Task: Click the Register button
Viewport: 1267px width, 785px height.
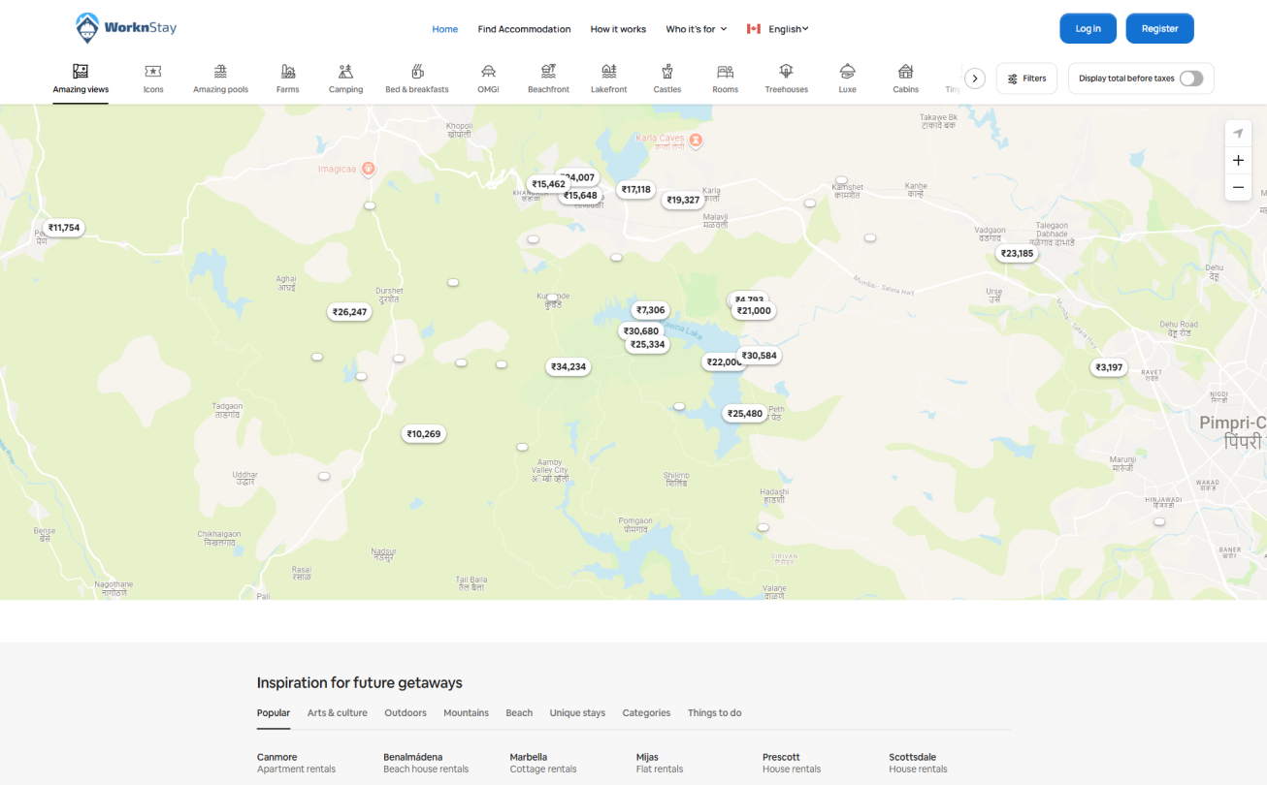Action: click(1159, 29)
